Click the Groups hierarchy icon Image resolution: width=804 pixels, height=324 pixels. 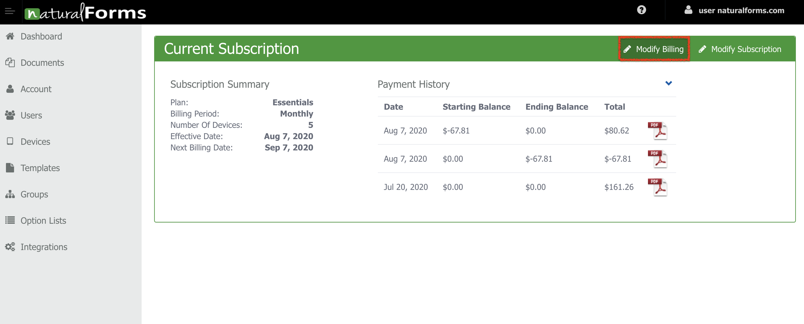[x=10, y=194]
